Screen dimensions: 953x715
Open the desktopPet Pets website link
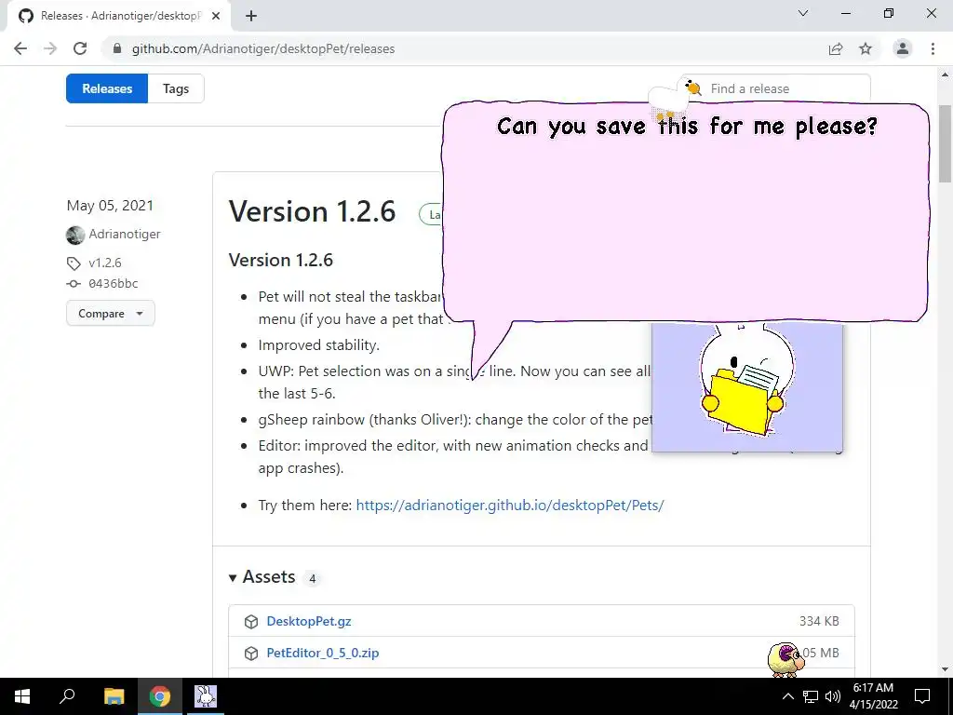tap(510, 506)
